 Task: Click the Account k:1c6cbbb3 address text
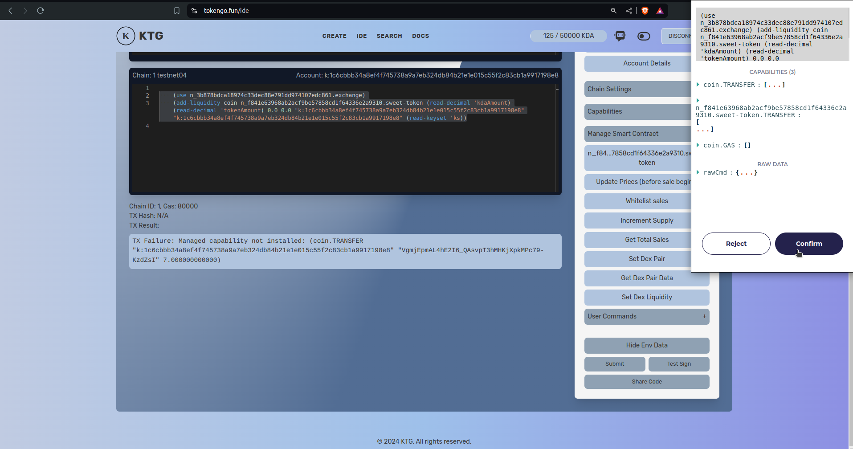[x=427, y=75]
